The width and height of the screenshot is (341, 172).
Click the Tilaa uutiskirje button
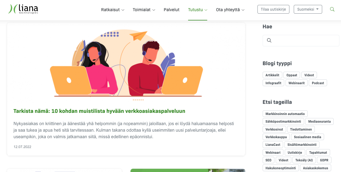[x=273, y=9]
